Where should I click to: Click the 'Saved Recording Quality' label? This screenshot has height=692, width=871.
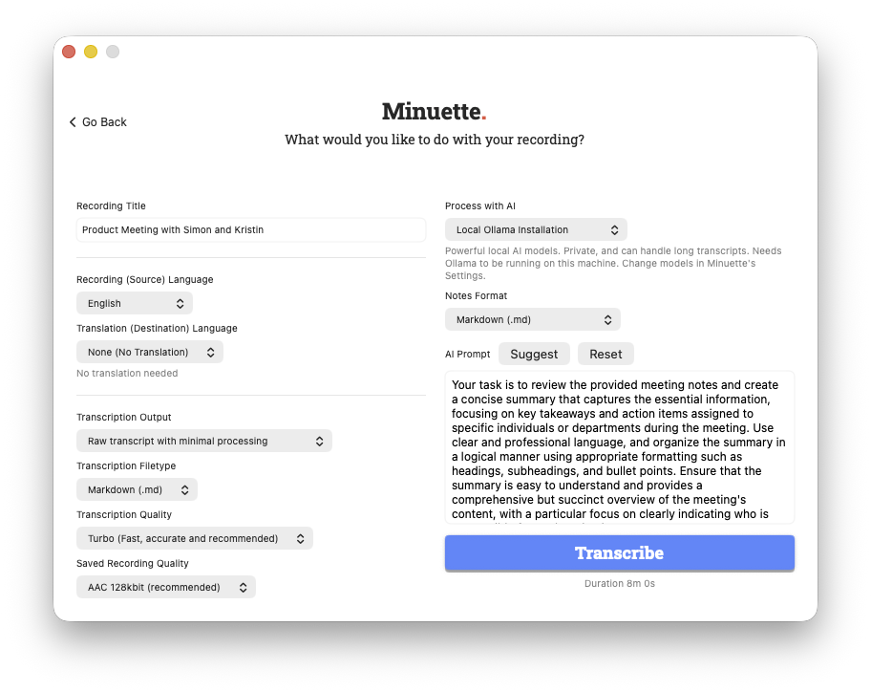coord(133,564)
